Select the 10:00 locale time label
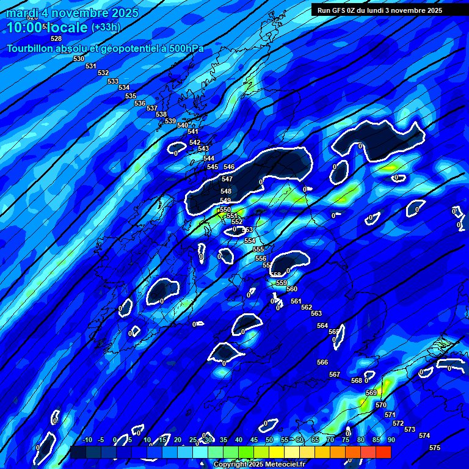469x469 pixels. pyautogui.click(x=46, y=27)
